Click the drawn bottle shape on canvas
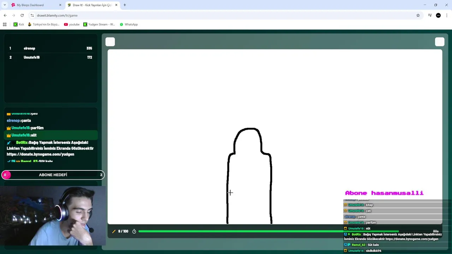The image size is (452, 254). click(249, 176)
